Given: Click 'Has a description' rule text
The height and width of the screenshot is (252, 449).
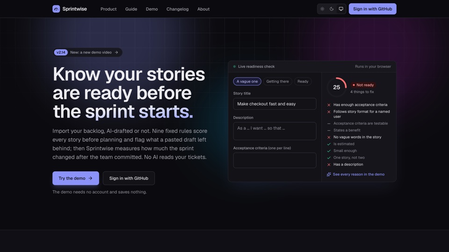Looking at the screenshot, I should 348,165.
